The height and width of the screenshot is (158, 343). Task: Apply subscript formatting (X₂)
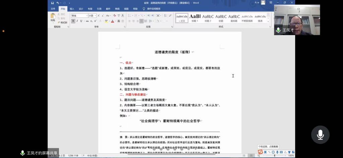(x=91, y=21)
